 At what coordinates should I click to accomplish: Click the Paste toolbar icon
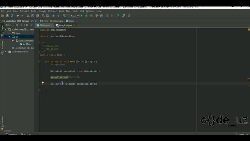coord(37,16)
